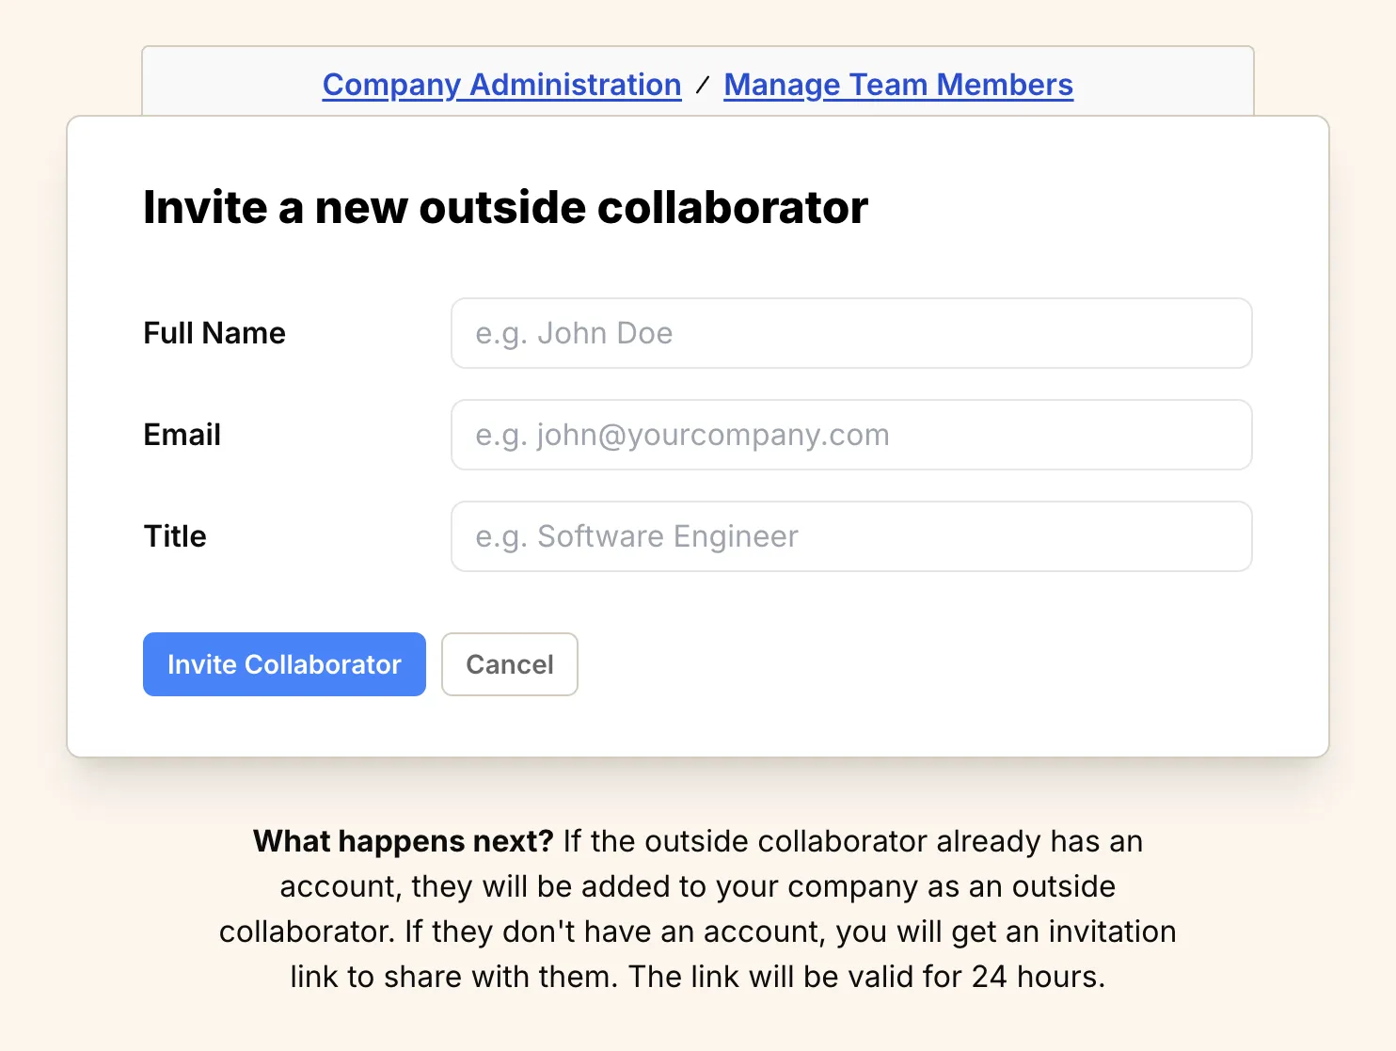Click the Software Engineer placeholder field
The height and width of the screenshot is (1051, 1396).
(636, 536)
